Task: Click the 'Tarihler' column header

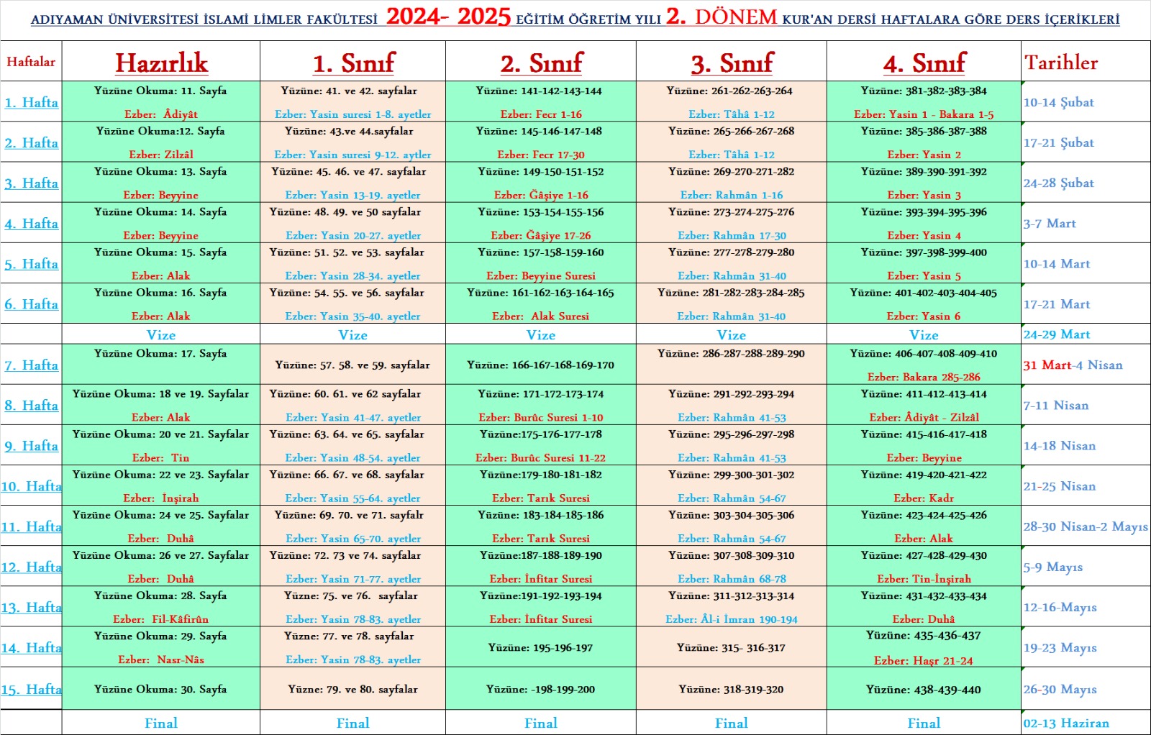Action: pyautogui.click(x=1061, y=63)
